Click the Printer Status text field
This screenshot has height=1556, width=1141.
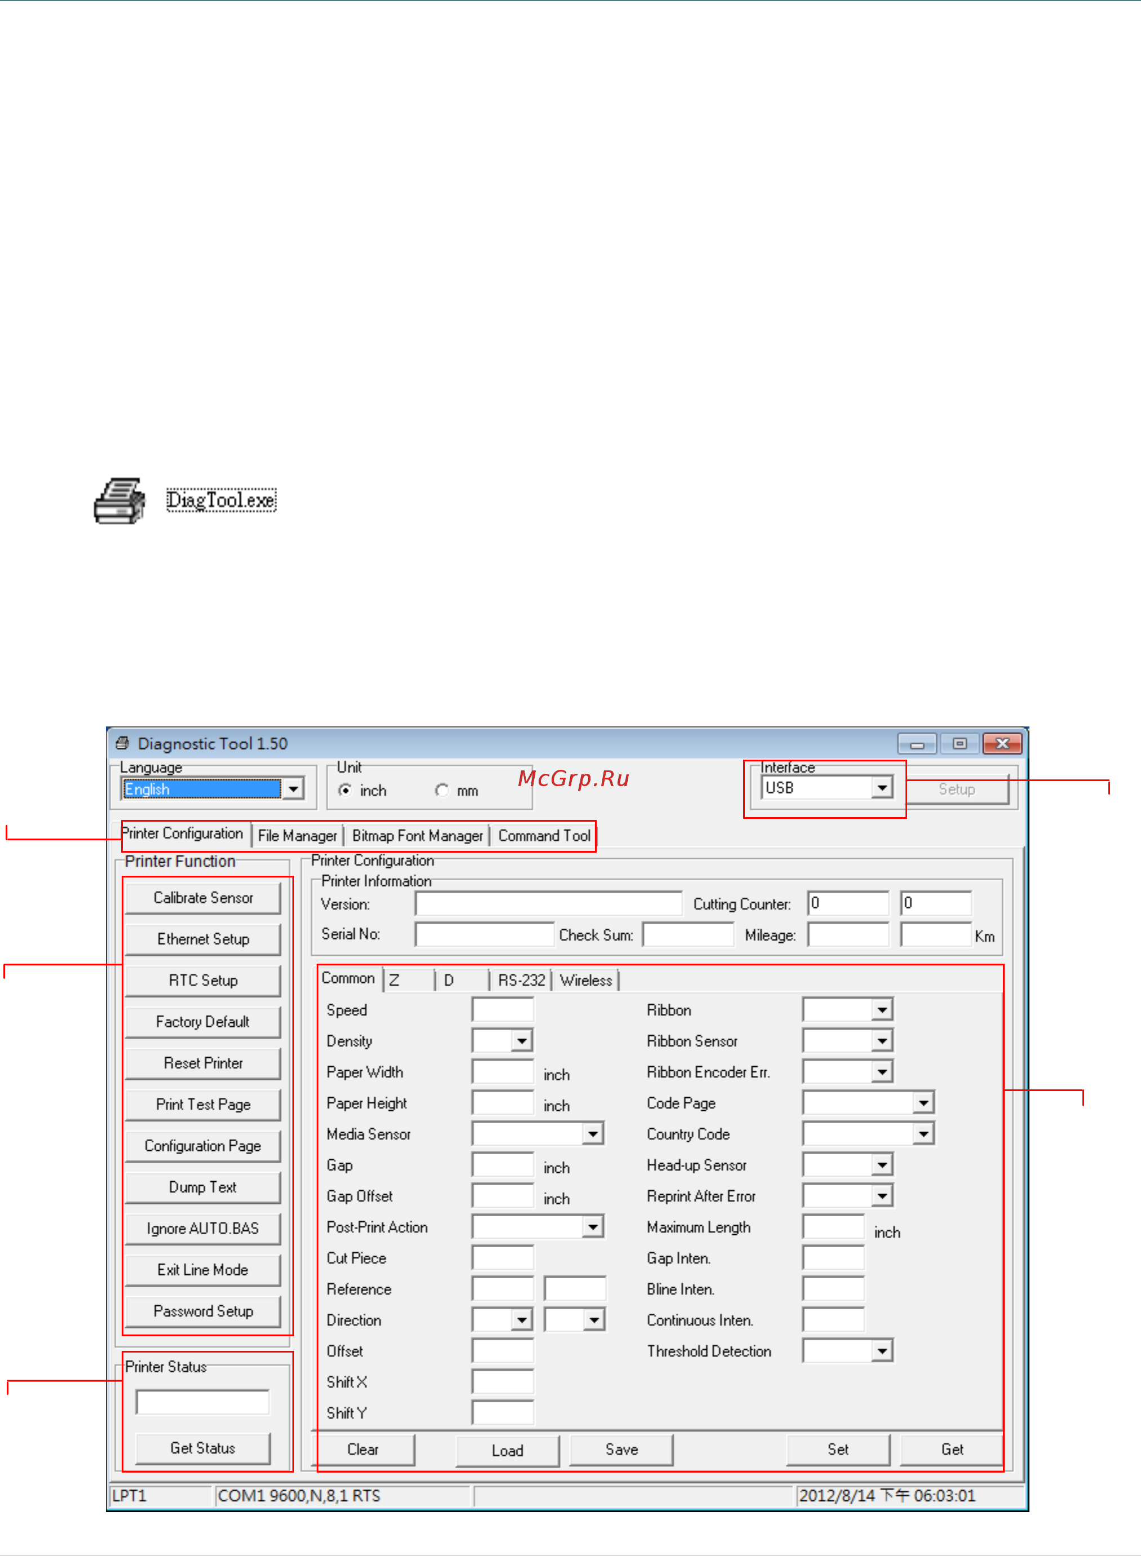[x=202, y=1402]
